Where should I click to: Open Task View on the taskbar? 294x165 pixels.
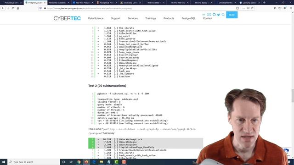coord(71,162)
